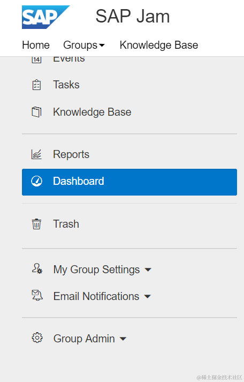Click the Dashboard gauge icon
The image size is (244, 382).
tap(36, 181)
